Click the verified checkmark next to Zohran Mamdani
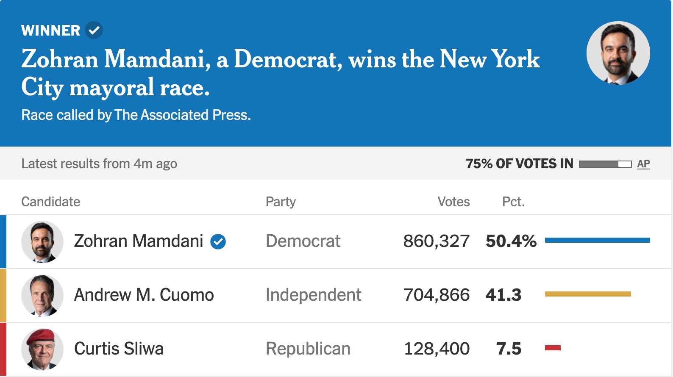 click(218, 242)
